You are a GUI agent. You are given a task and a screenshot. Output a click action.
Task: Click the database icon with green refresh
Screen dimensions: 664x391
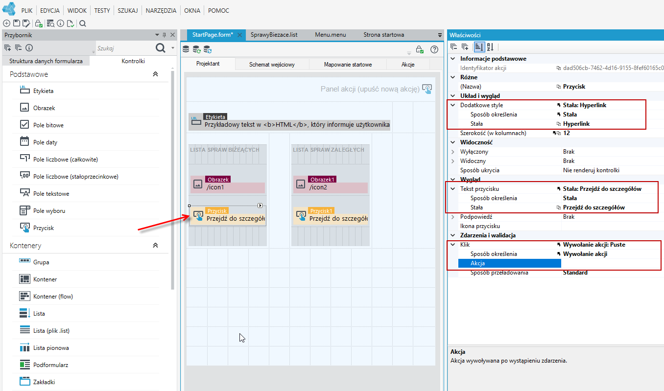pos(196,49)
